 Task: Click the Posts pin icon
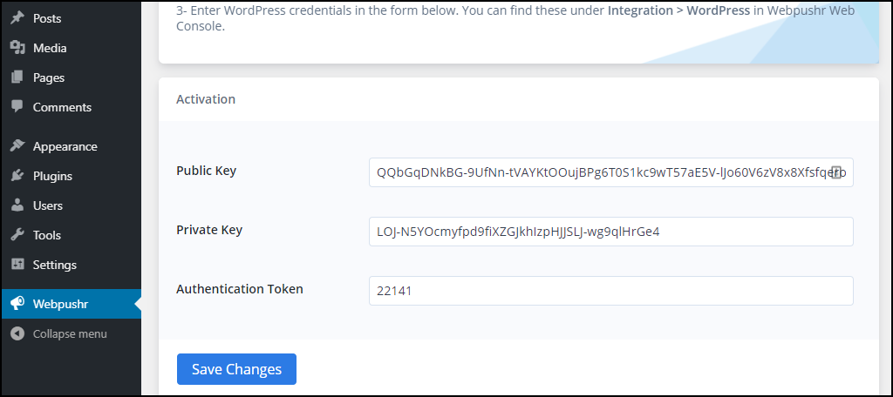click(17, 18)
